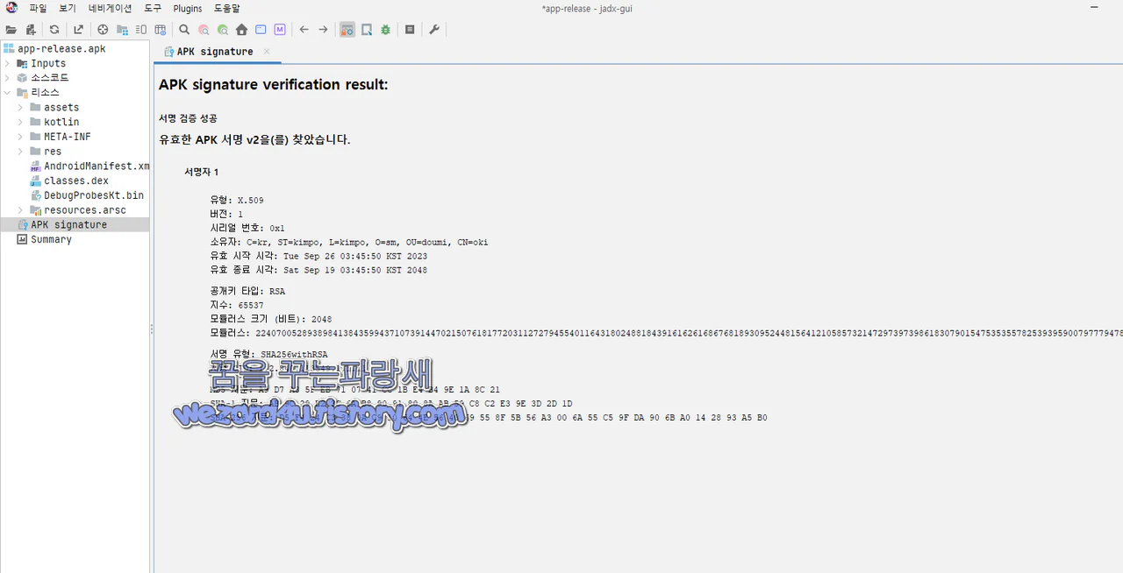Click the '유형: X.509' line

pos(237,200)
